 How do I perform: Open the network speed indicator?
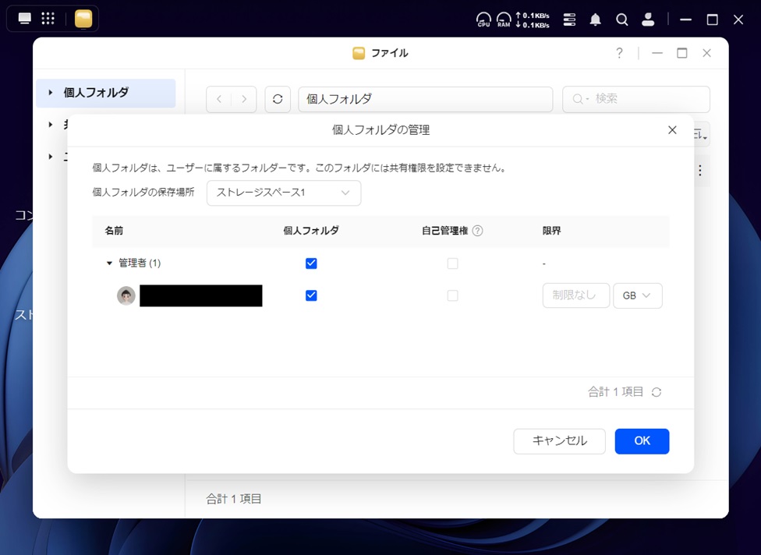[x=533, y=20]
